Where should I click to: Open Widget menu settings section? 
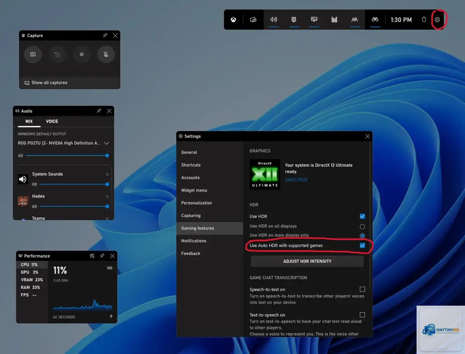pyautogui.click(x=210, y=190)
